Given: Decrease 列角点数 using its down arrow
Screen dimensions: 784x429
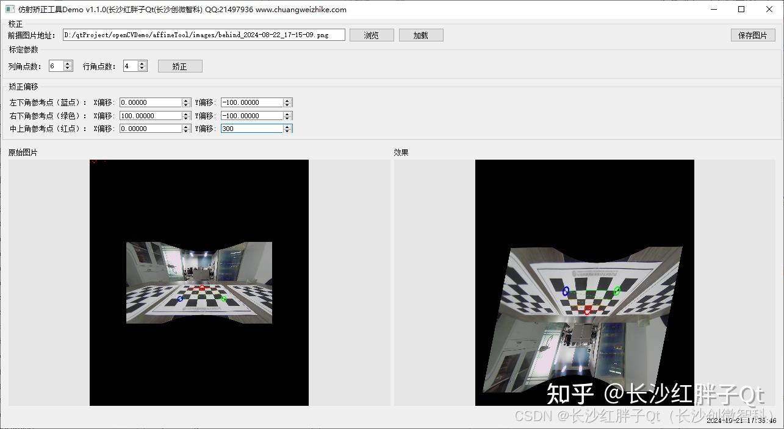Looking at the screenshot, I should (x=66, y=68).
